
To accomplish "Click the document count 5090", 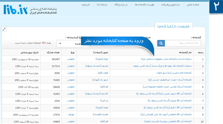I will (57, 73).
